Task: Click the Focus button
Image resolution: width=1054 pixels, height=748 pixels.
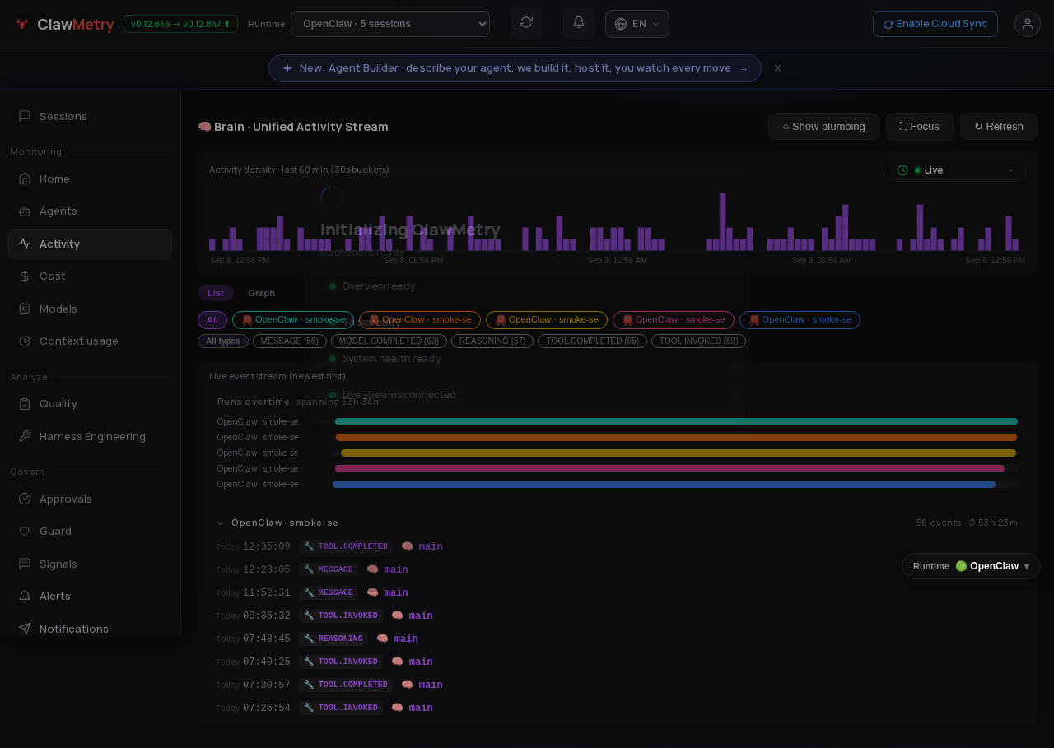Action: (x=920, y=127)
